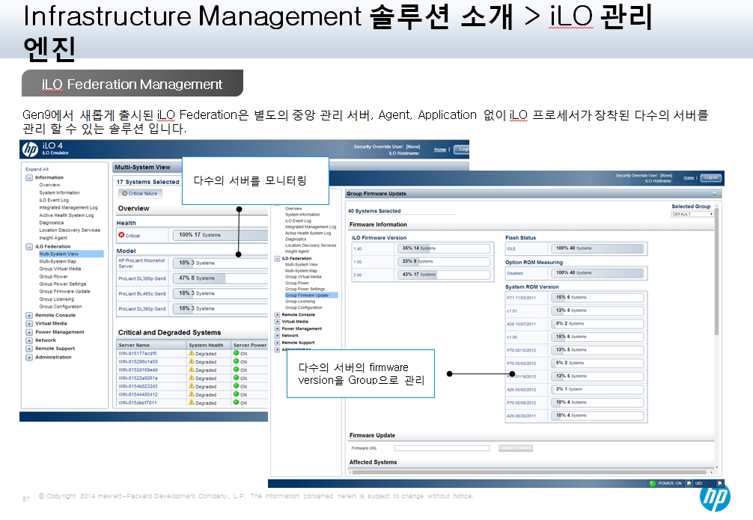Click the 47% 8 Systems ProLiant DL380p bar
Viewport: 753px width, 520px height.
click(x=220, y=278)
